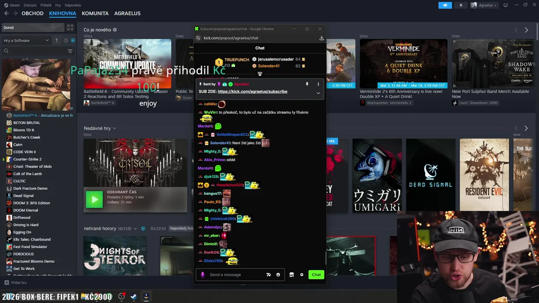Open chat settings gear
Screen dimensions: 539x303
[302, 275]
